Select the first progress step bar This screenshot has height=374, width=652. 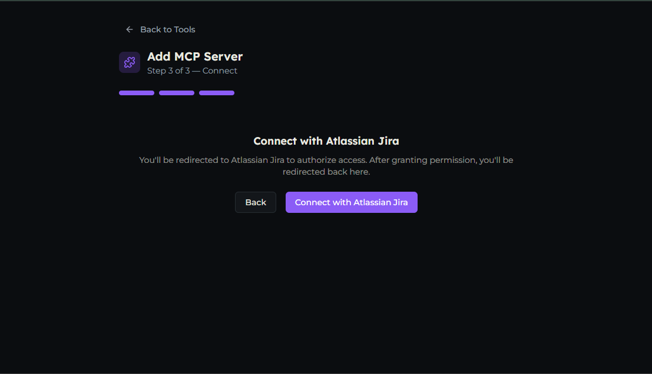coord(137,93)
